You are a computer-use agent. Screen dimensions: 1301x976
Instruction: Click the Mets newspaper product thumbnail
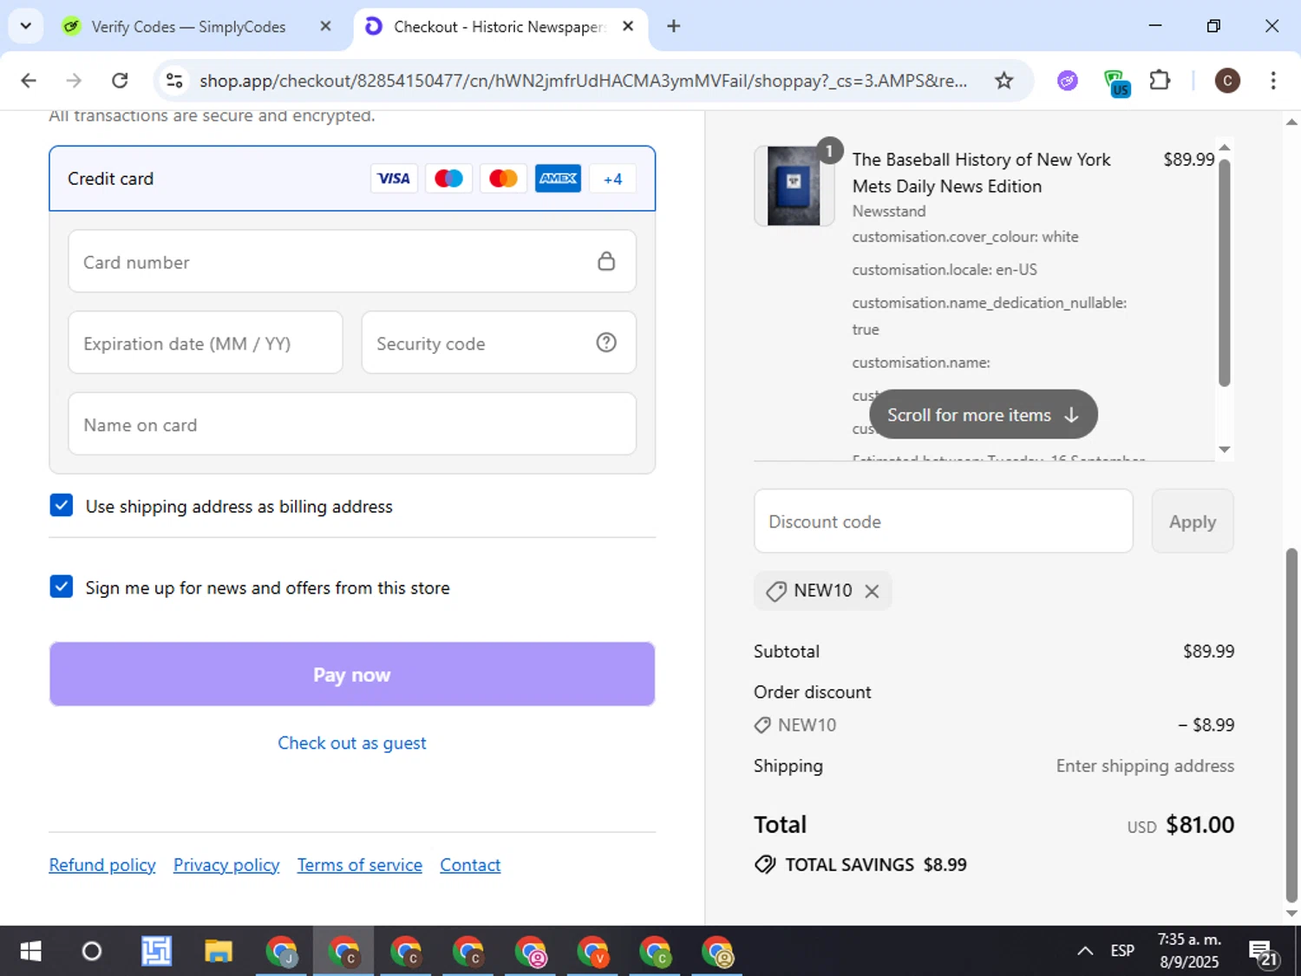pyautogui.click(x=794, y=186)
